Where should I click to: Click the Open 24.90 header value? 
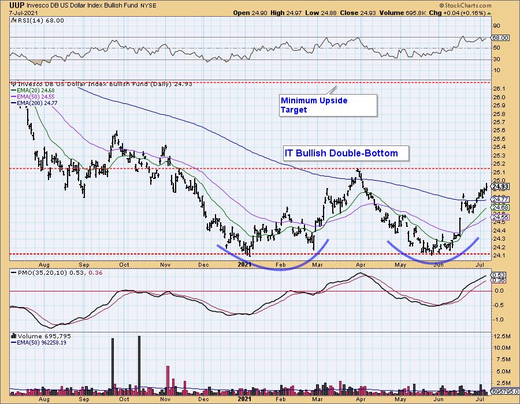point(250,13)
